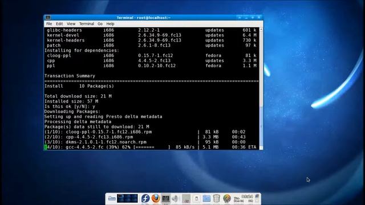
Task: Open the volume speaker icon in panel
Action: tap(175, 198)
